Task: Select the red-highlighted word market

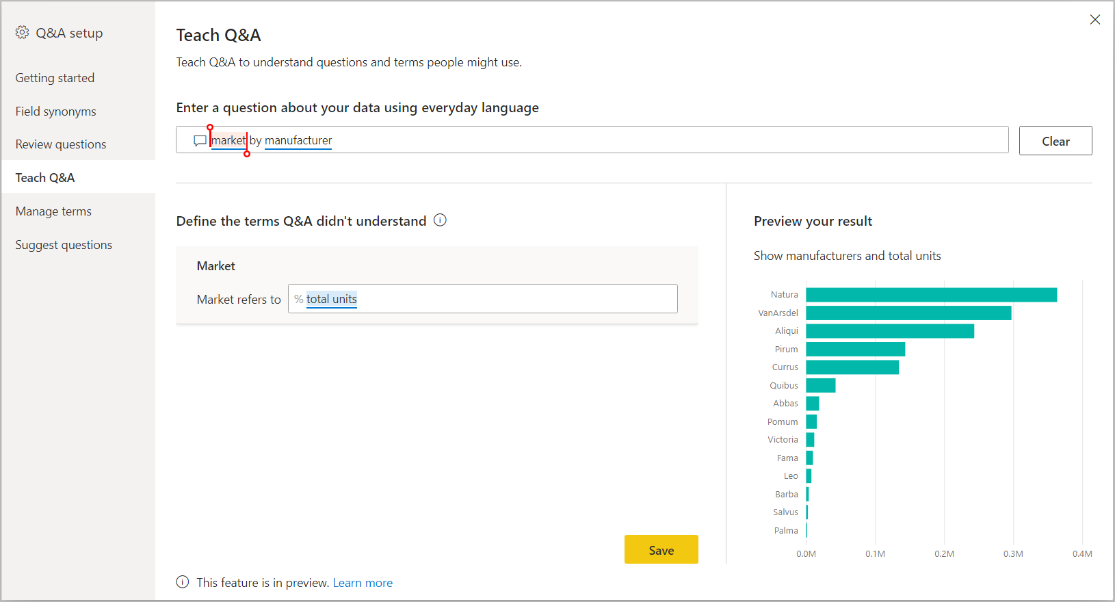Action: click(x=228, y=140)
